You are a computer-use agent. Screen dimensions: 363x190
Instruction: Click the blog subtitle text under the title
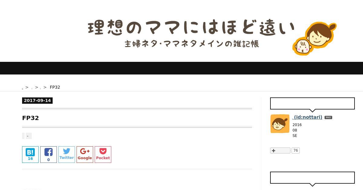pyautogui.click(x=192, y=44)
